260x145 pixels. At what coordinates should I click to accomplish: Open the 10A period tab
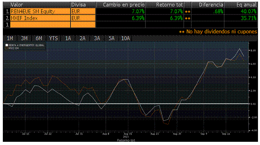coord(125,38)
